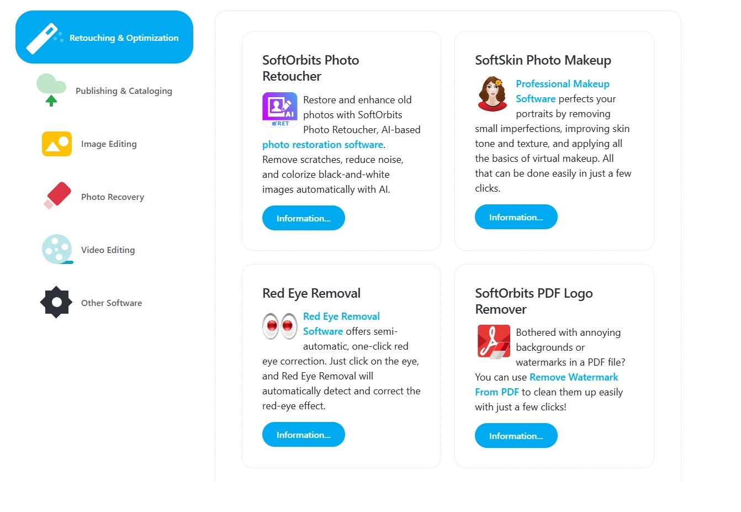Click the cloud upload Publishing icon
Screen dimensions: 741x512
click(x=51, y=90)
